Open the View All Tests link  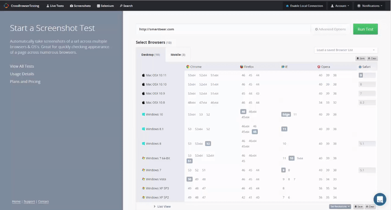(x=22, y=66)
